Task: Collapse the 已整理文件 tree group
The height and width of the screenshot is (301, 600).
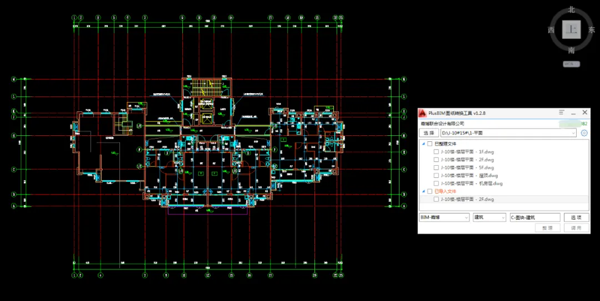Action: coord(423,144)
